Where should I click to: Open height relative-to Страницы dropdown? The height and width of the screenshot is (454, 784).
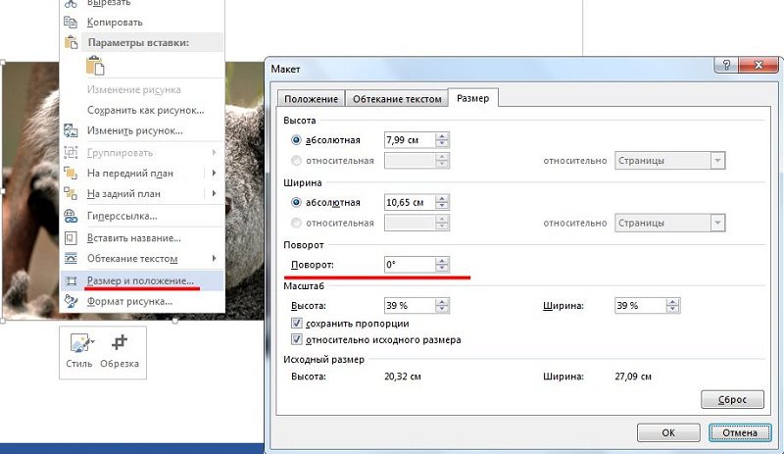(717, 161)
